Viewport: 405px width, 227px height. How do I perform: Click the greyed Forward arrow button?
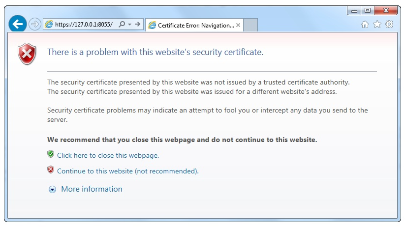coord(34,24)
